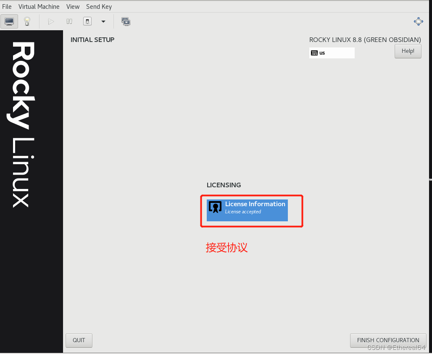Open the Virtual Machine menu
The height and width of the screenshot is (354, 432).
click(39, 7)
